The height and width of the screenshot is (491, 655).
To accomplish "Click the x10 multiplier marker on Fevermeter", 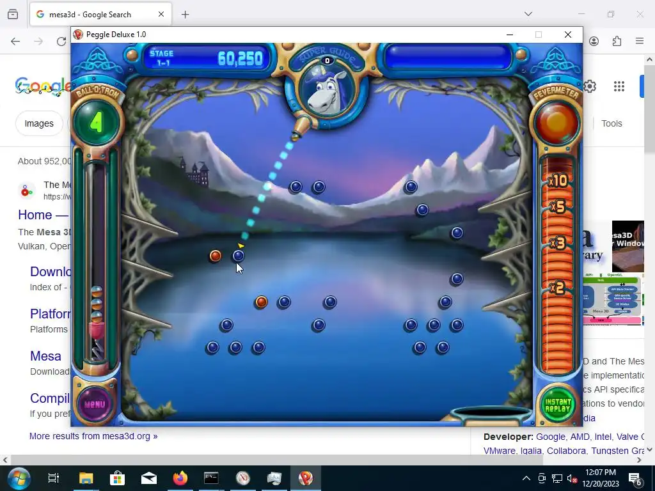I will tap(558, 181).
